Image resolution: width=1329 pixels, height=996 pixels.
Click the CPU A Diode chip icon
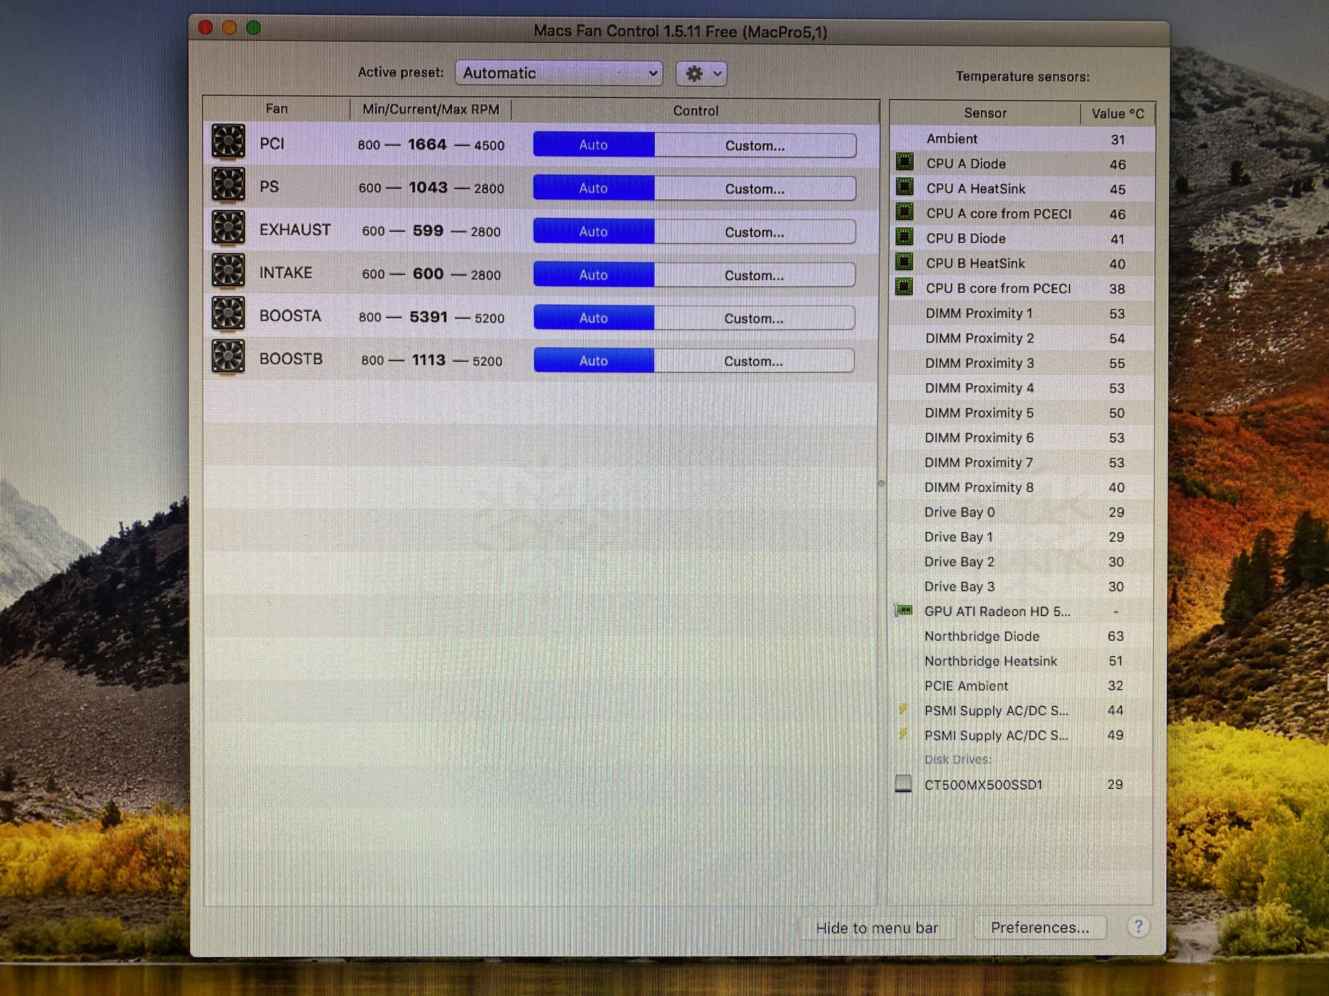point(904,162)
